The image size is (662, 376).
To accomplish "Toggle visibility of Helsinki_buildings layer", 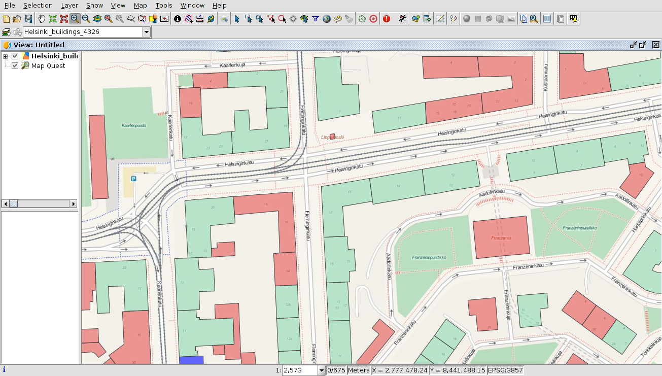I will [x=15, y=56].
